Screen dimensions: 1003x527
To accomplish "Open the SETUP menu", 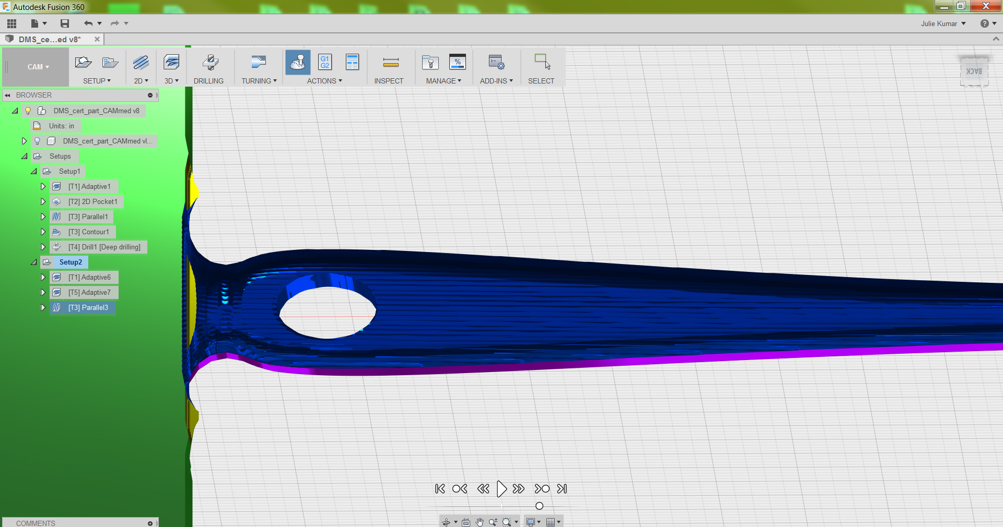I will [x=97, y=81].
